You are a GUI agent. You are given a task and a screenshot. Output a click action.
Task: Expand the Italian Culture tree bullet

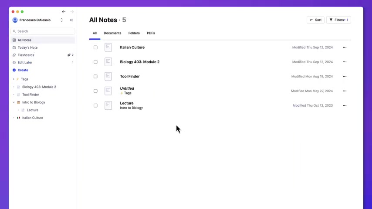[x=14, y=118]
